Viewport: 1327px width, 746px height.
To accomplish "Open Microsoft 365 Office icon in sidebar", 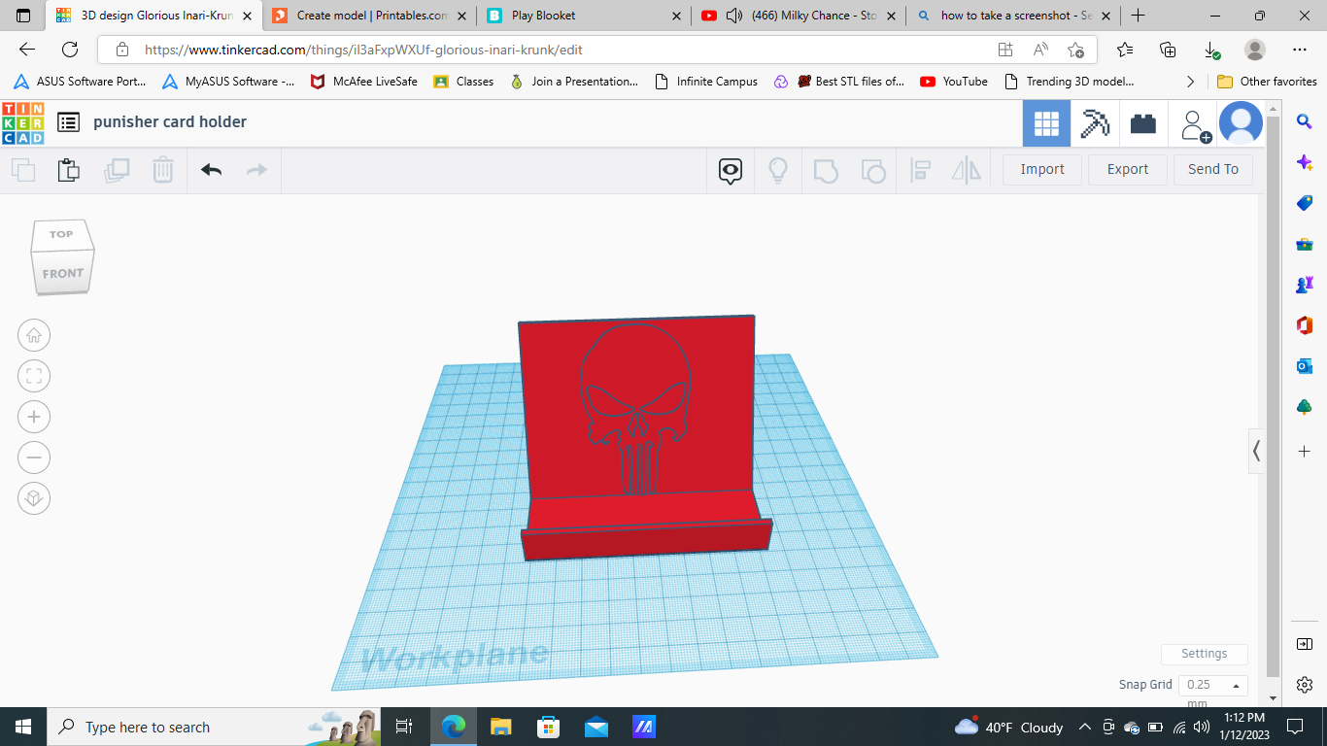I will coord(1305,325).
